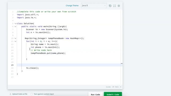
Task: Click 'Scanner in = new Scanner(System.in);' line
Action: [47, 29]
